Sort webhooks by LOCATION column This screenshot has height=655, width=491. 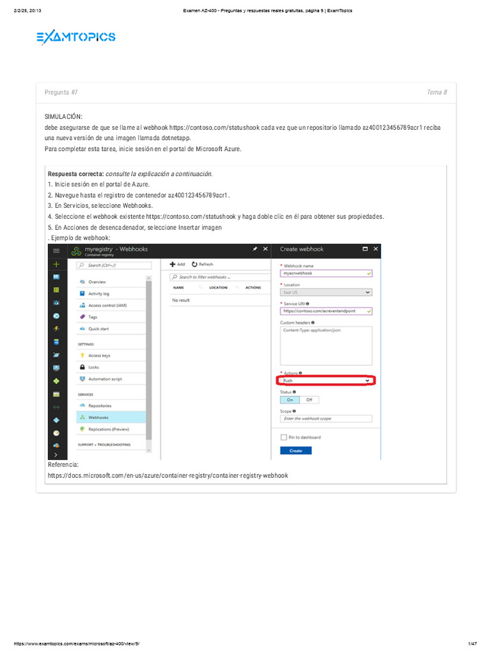tap(219, 288)
